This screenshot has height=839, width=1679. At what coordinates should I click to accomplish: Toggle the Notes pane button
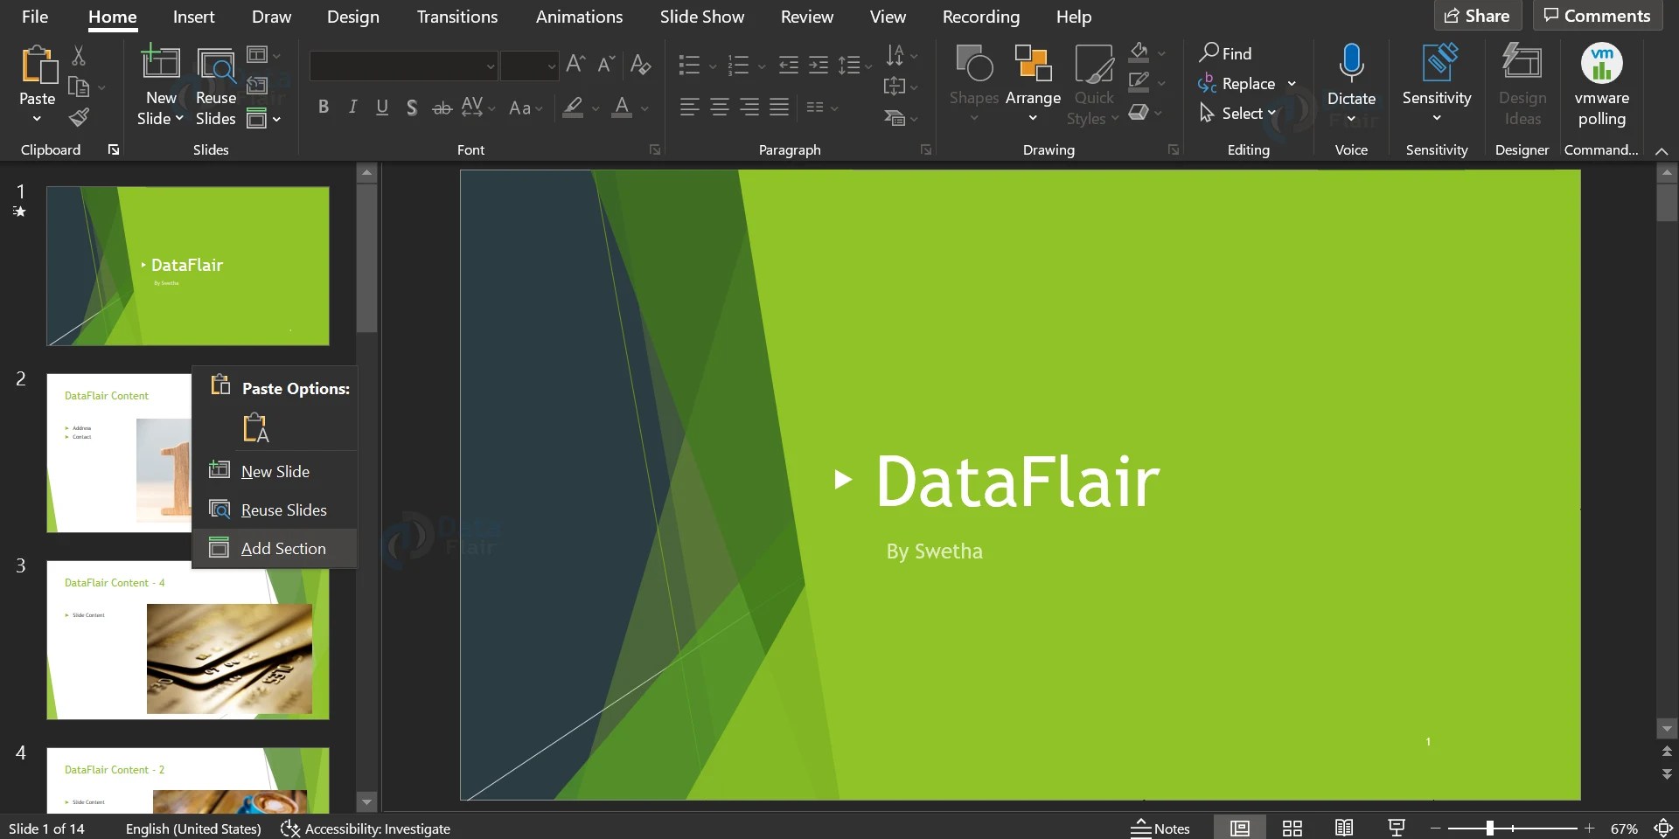(x=1160, y=828)
